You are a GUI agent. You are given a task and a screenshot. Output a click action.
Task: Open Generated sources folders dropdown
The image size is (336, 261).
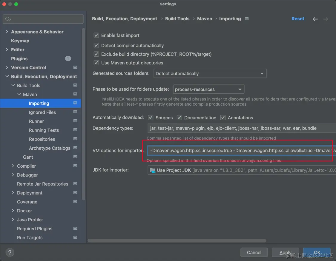(x=210, y=73)
